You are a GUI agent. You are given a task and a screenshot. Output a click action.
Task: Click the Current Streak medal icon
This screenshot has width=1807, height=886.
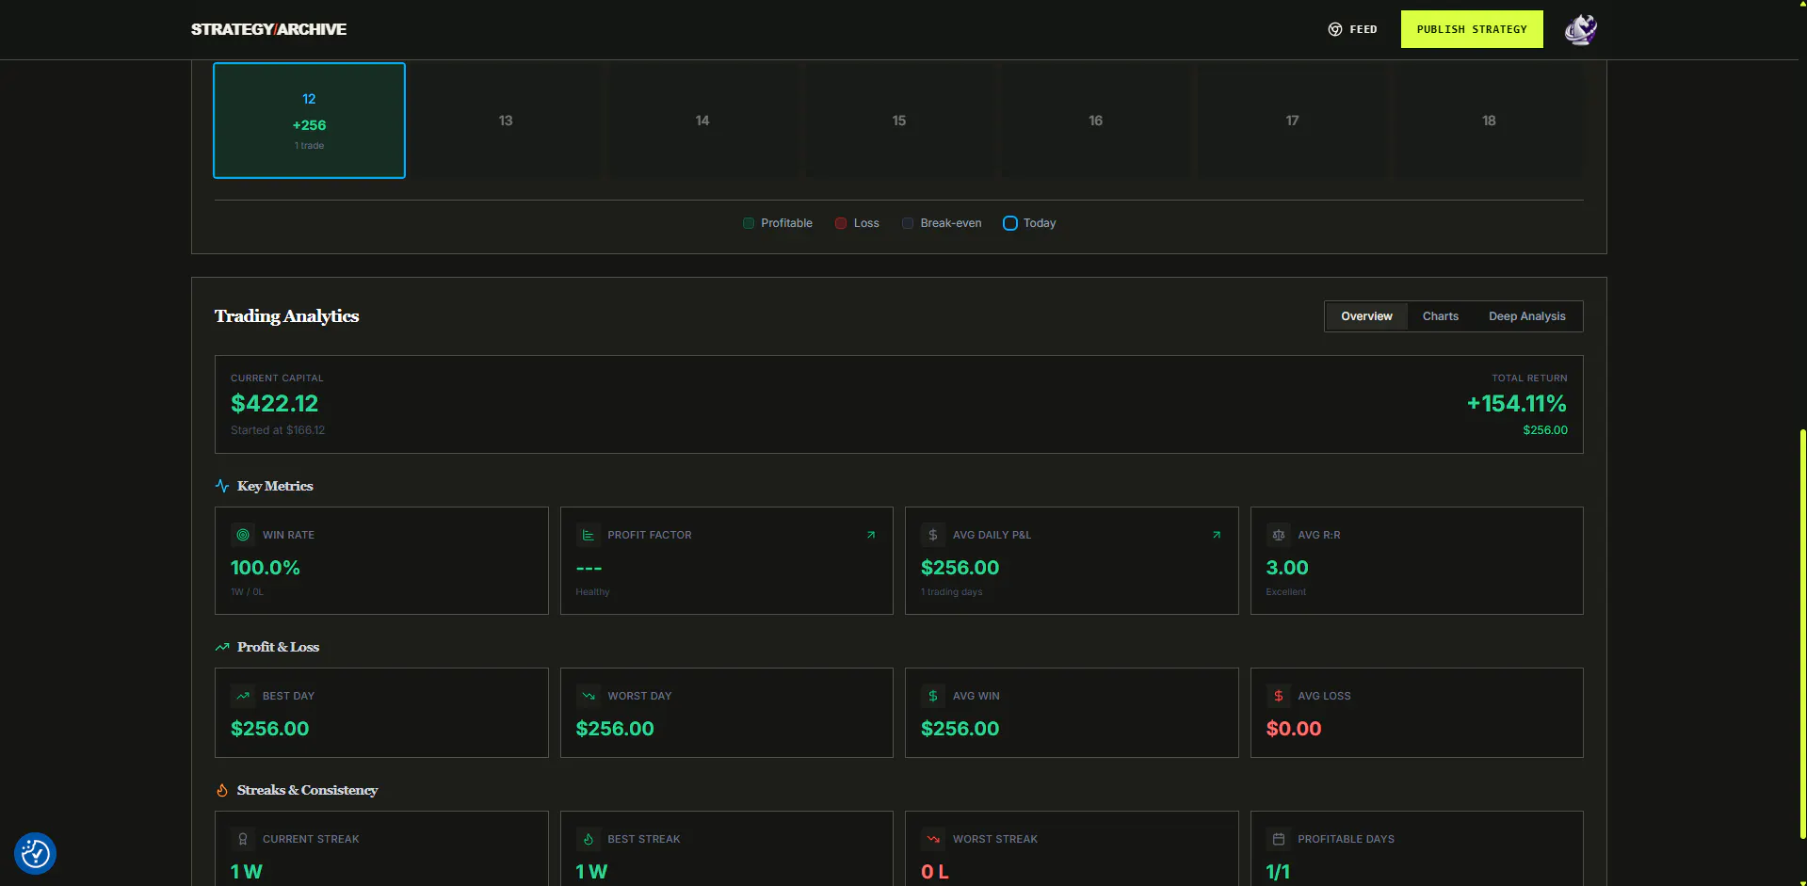pyautogui.click(x=243, y=839)
